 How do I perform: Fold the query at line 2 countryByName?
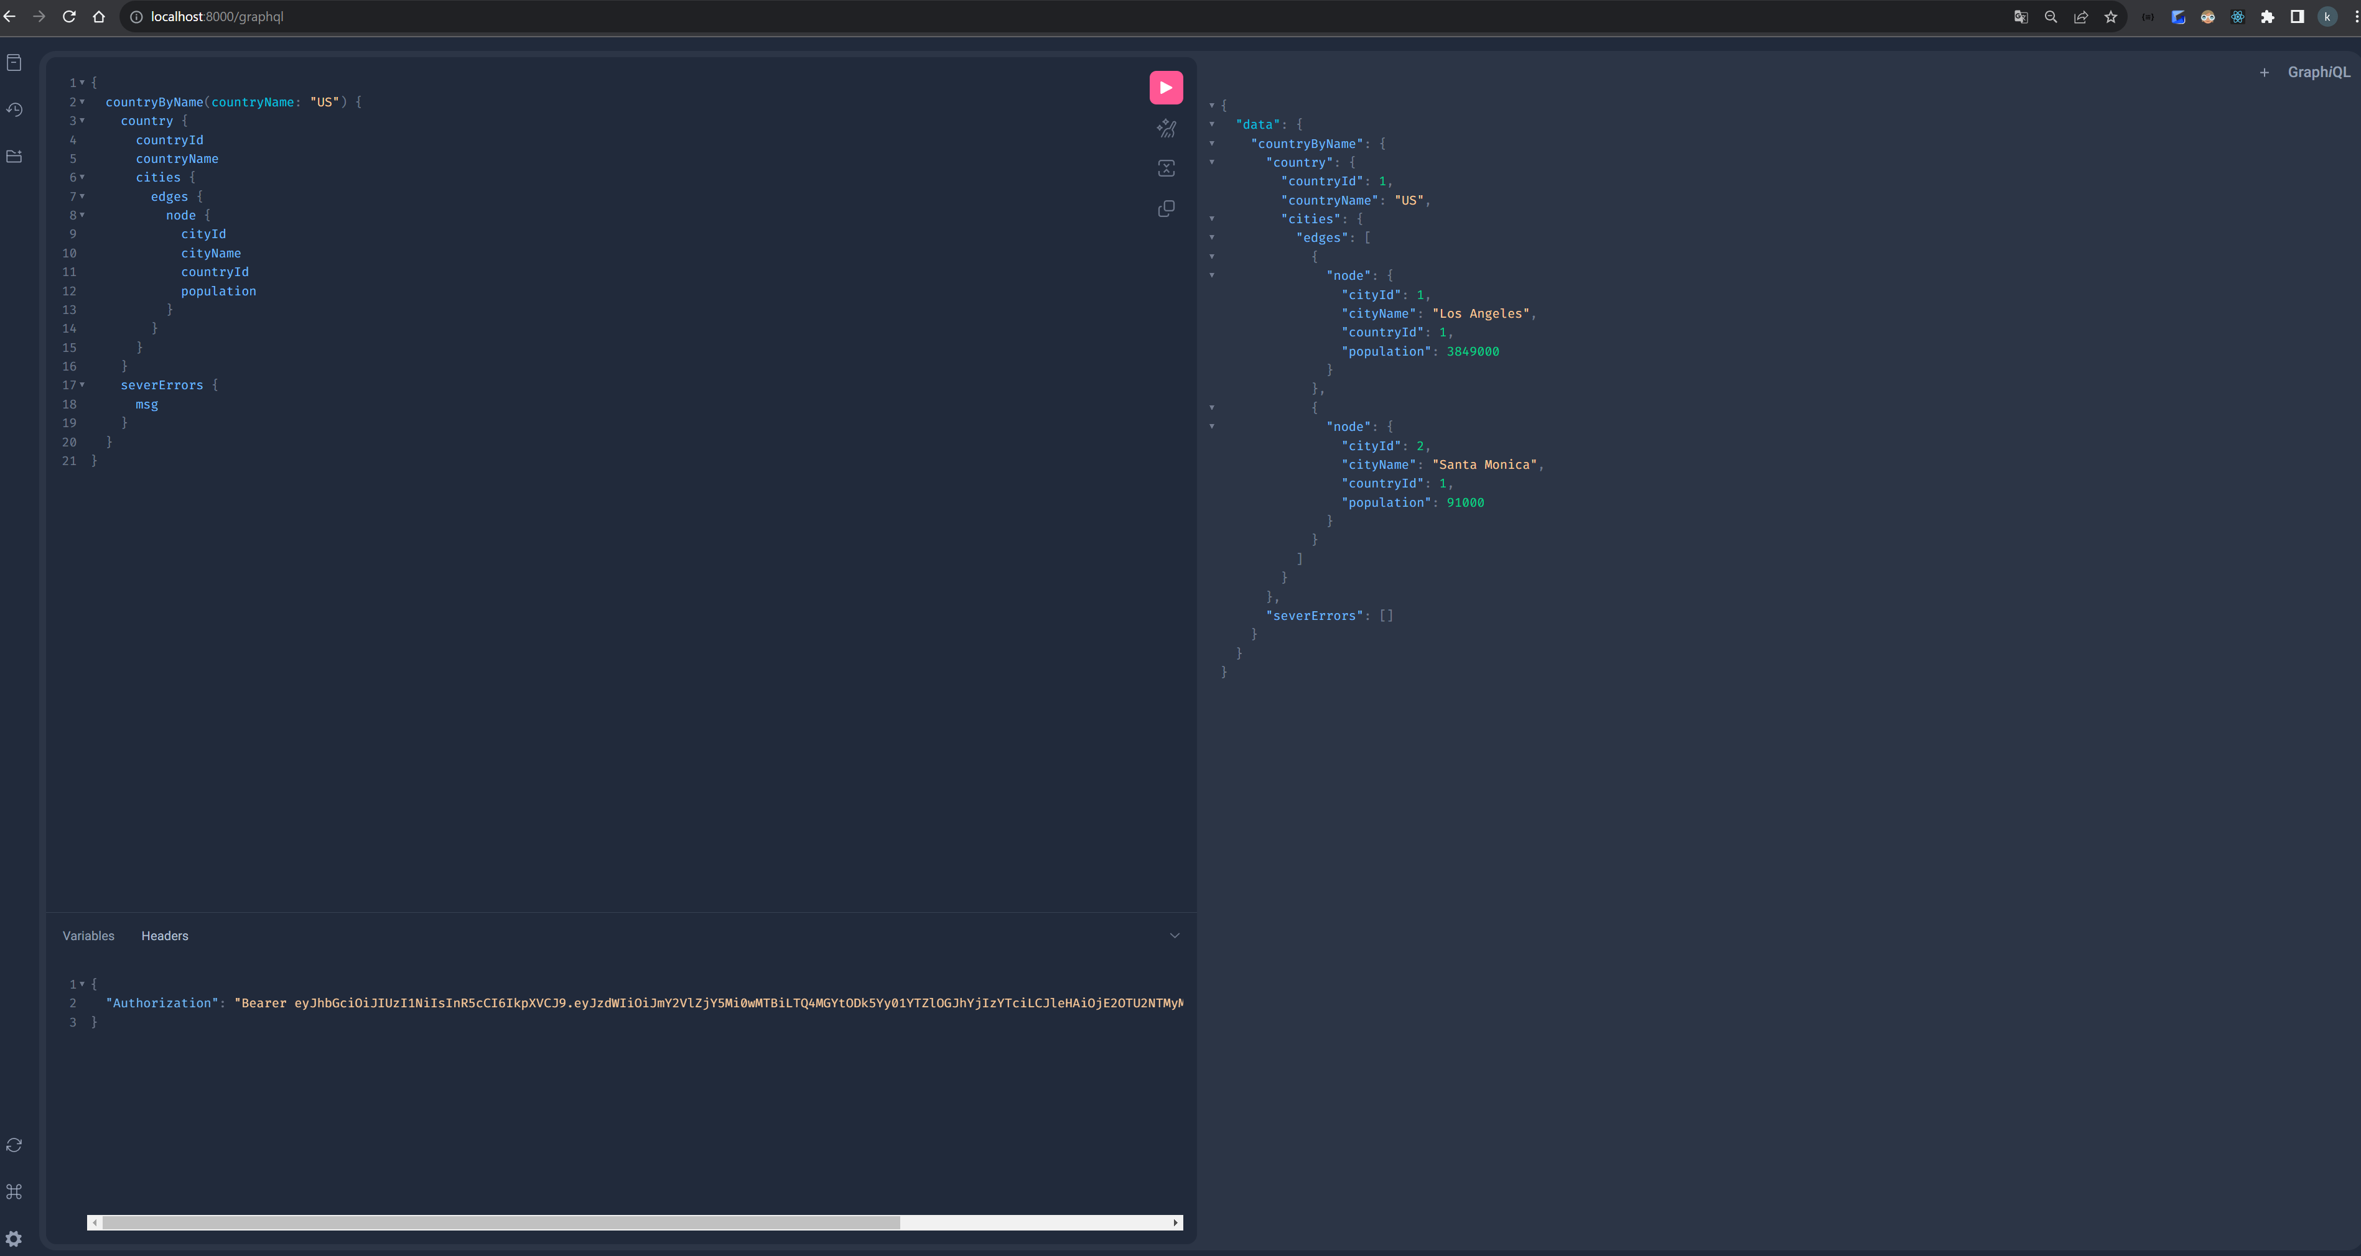click(x=81, y=102)
